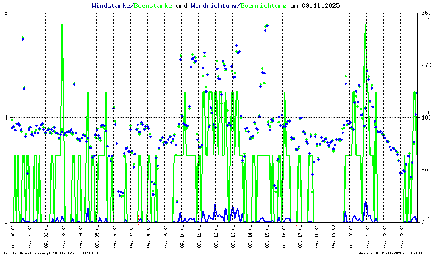Screen dimensions: 432x256
Task: Click the green 'Boenrichtung' title label
Action: pyautogui.click(x=263, y=5)
